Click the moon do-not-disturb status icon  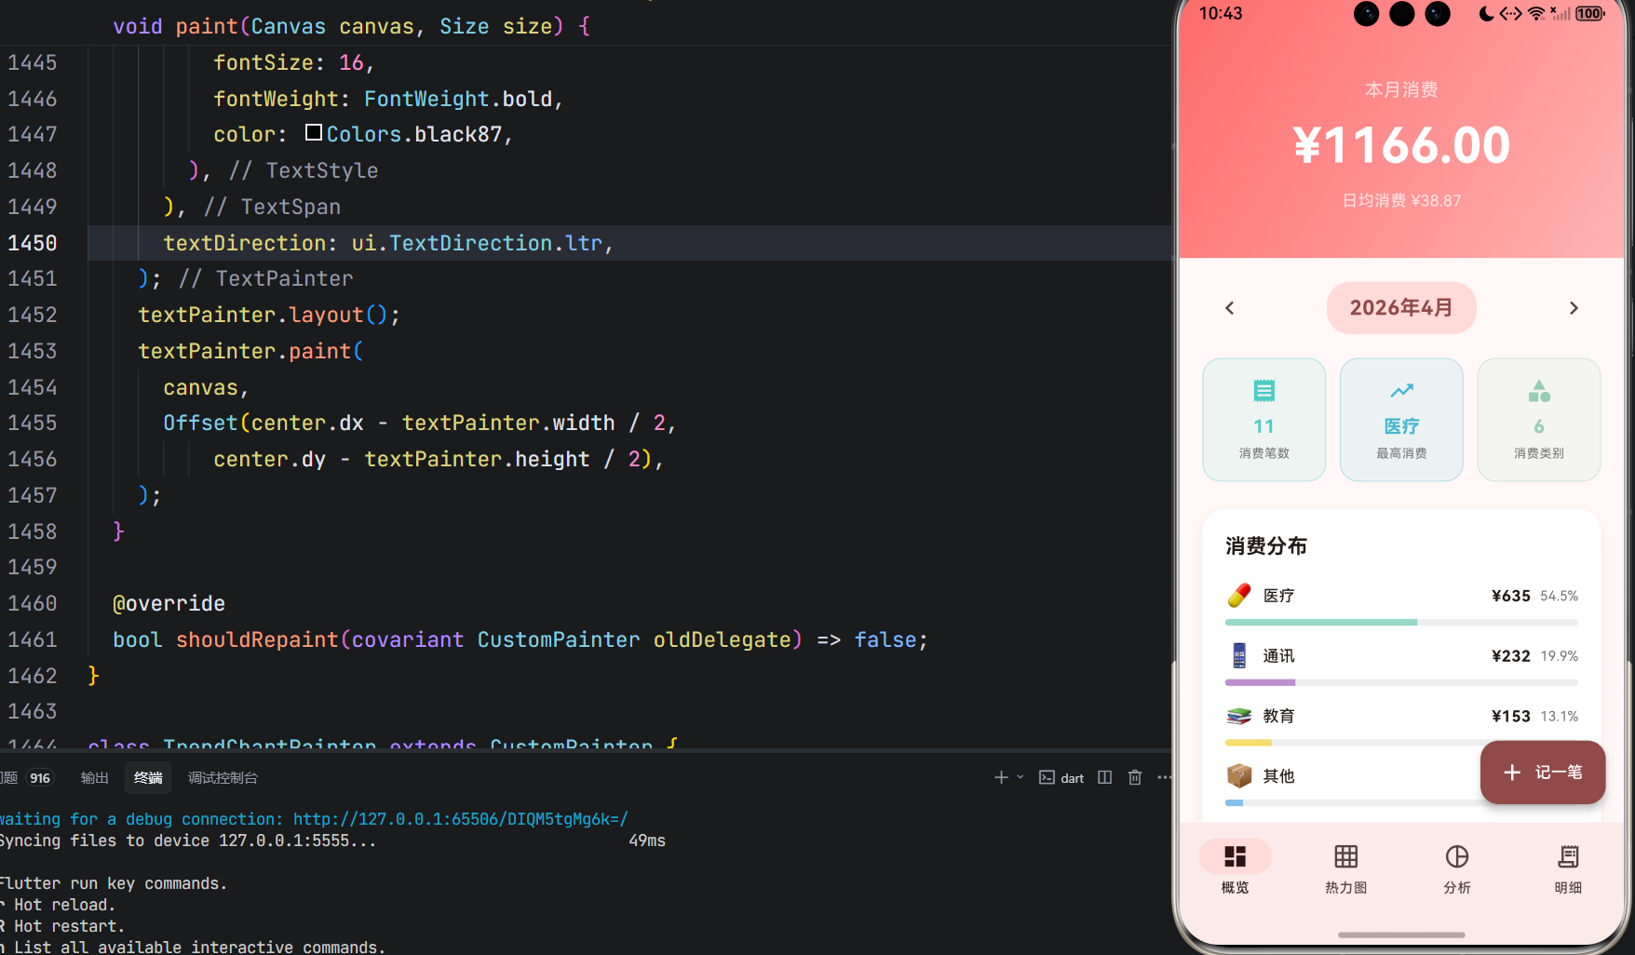(x=1486, y=14)
